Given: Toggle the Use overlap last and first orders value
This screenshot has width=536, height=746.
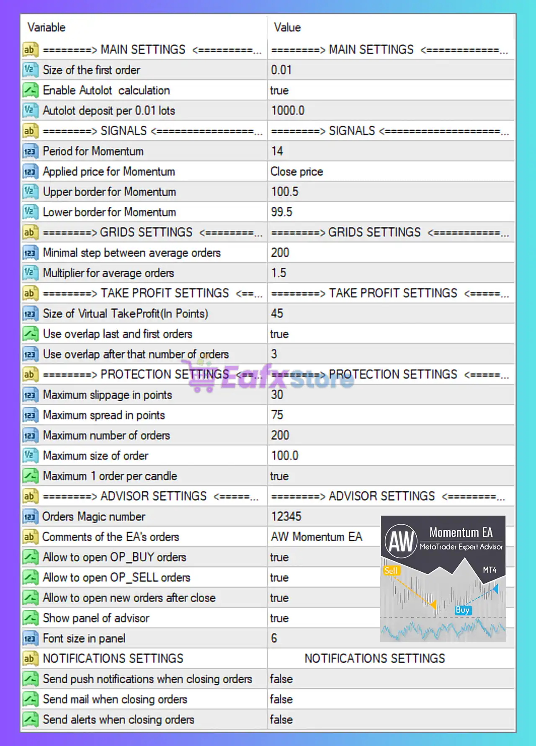Looking at the screenshot, I should click(279, 334).
